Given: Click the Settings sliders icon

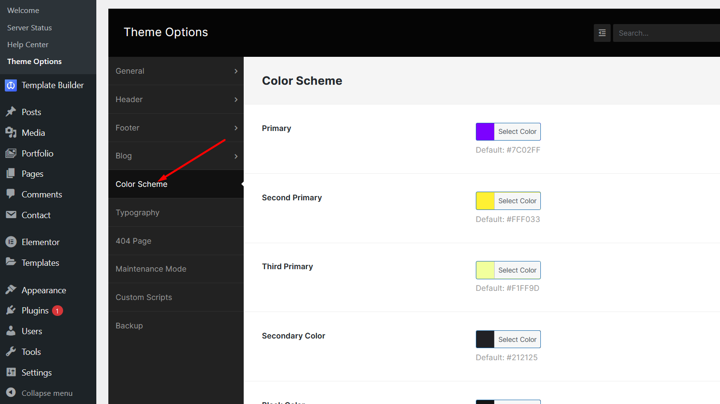Looking at the screenshot, I should coord(11,372).
